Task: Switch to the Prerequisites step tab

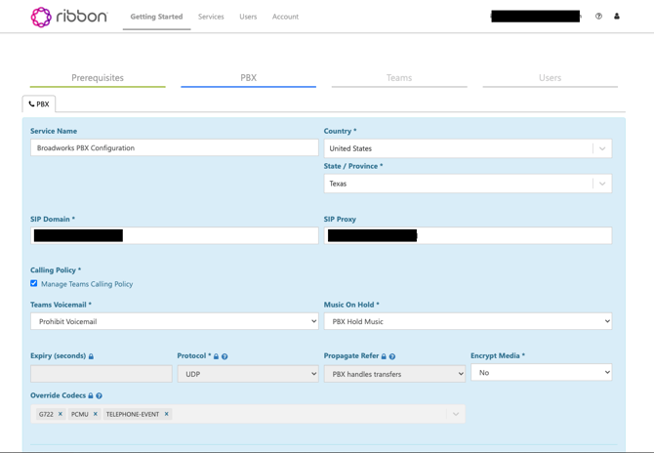Action: [x=98, y=78]
